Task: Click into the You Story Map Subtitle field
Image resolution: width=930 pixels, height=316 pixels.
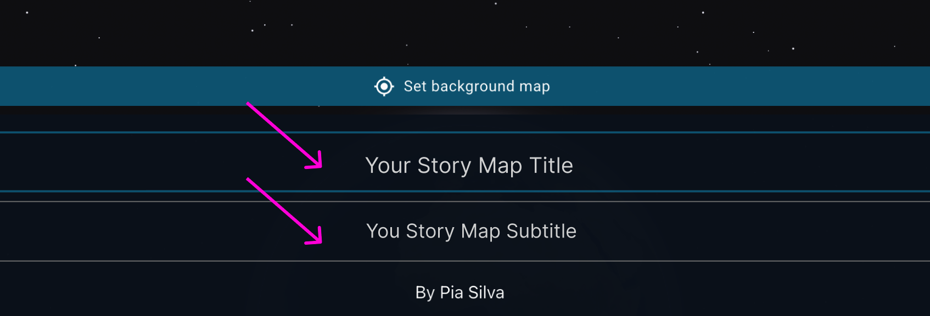Action: click(x=471, y=231)
